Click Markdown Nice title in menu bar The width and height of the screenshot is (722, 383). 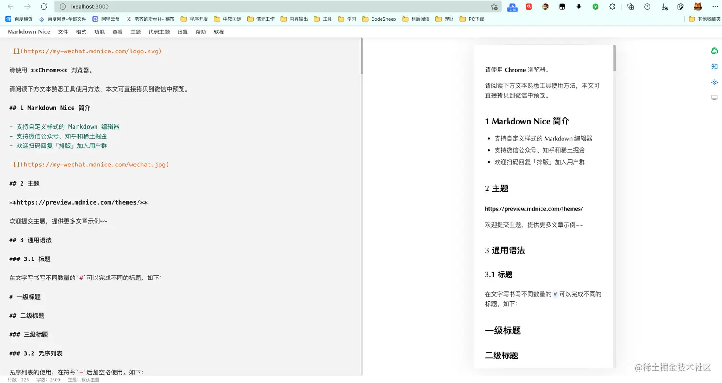click(29, 32)
